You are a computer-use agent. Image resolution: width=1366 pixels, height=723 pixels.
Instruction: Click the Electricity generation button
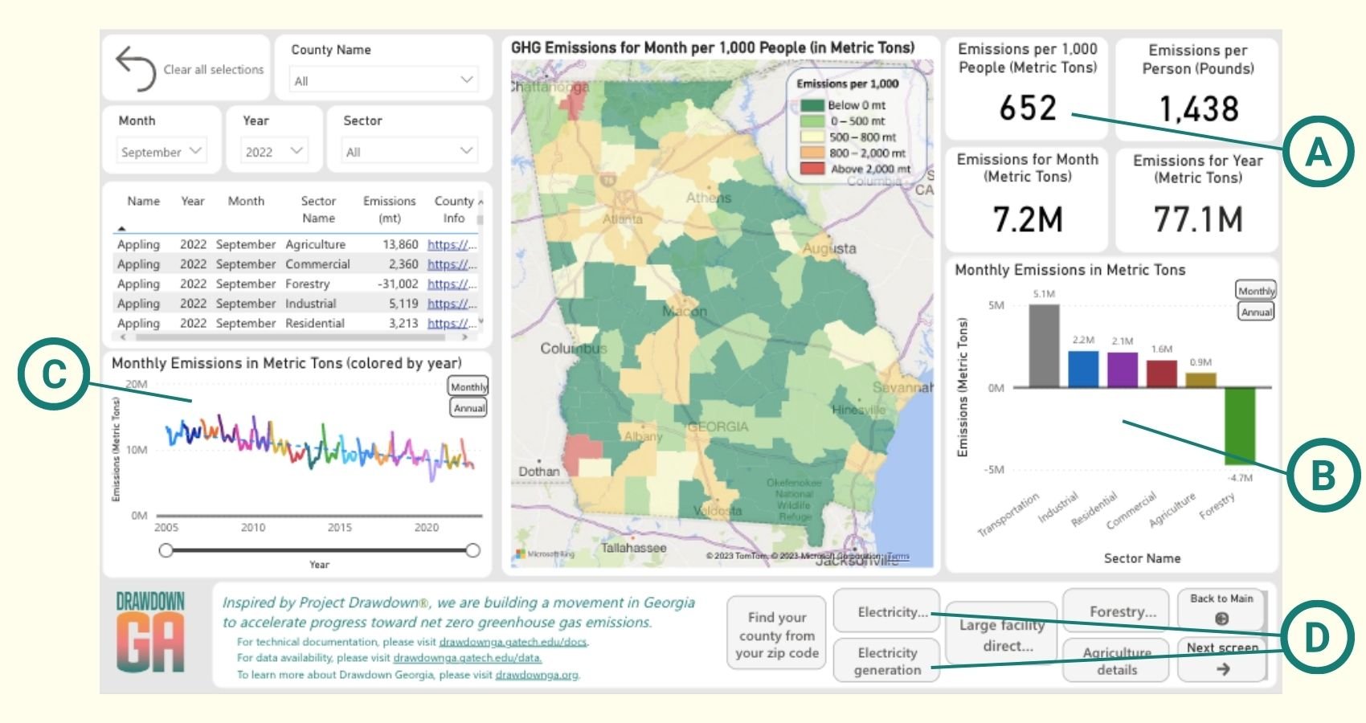pos(886,660)
